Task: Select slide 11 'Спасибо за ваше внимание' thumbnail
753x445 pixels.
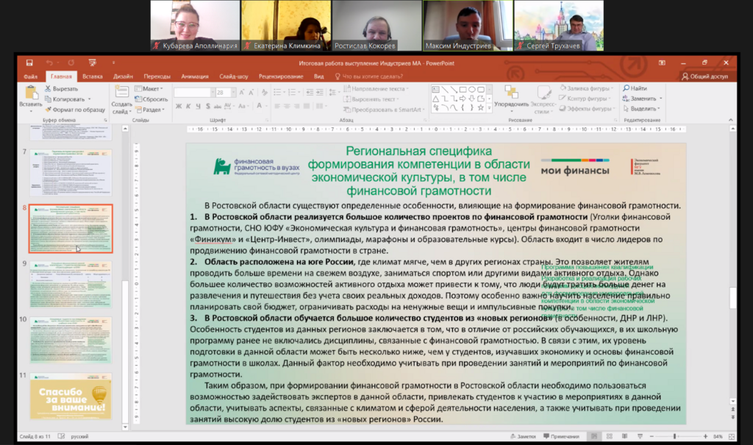Action: [71, 396]
